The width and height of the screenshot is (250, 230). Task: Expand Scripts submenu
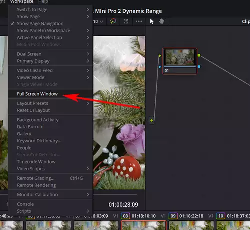(x=50, y=211)
